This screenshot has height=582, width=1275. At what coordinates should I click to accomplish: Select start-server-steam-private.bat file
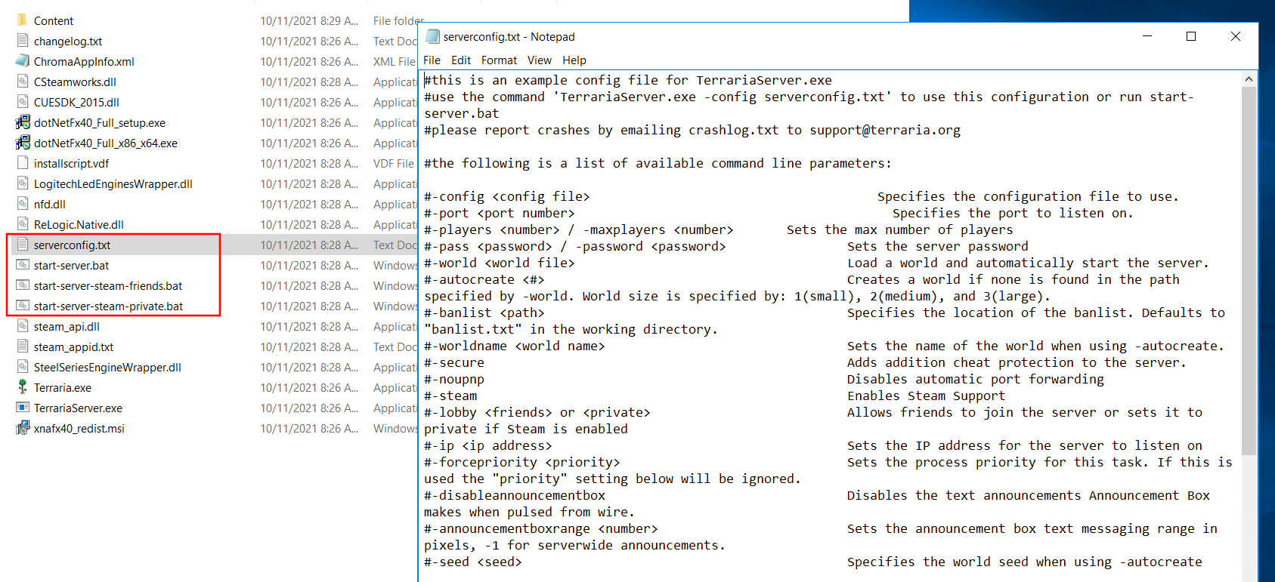point(108,306)
